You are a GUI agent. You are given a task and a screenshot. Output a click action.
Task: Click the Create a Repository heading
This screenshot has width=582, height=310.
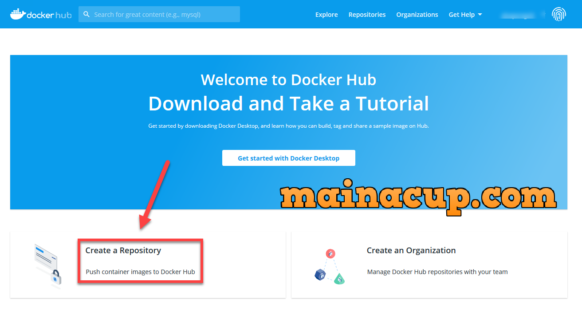coord(123,251)
